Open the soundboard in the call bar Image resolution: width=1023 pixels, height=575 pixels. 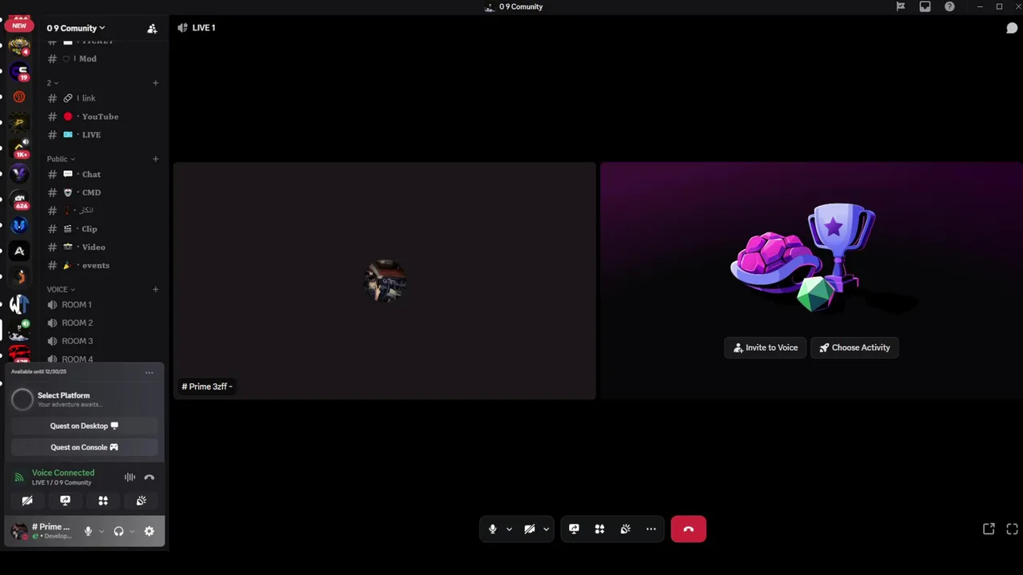click(625, 529)
